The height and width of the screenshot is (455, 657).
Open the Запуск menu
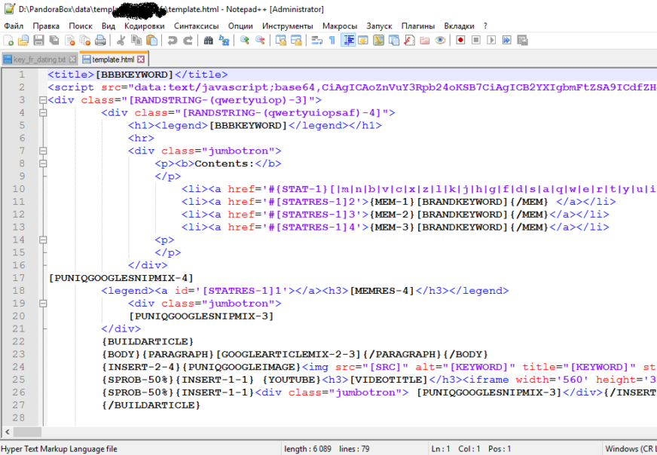tap(379, 26)
